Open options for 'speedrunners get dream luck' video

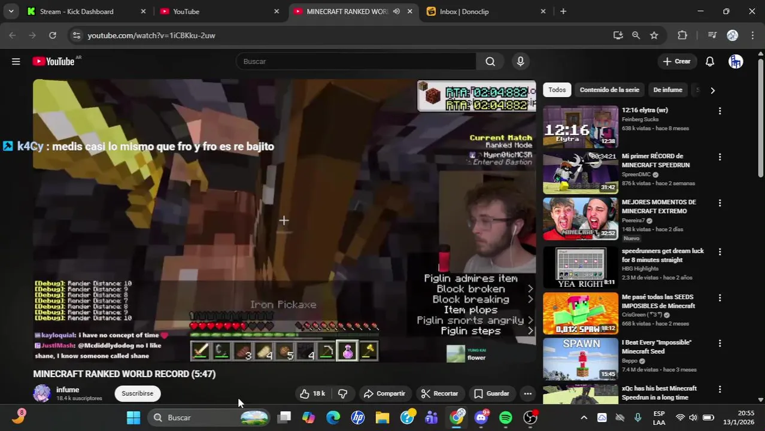(720, 251)
